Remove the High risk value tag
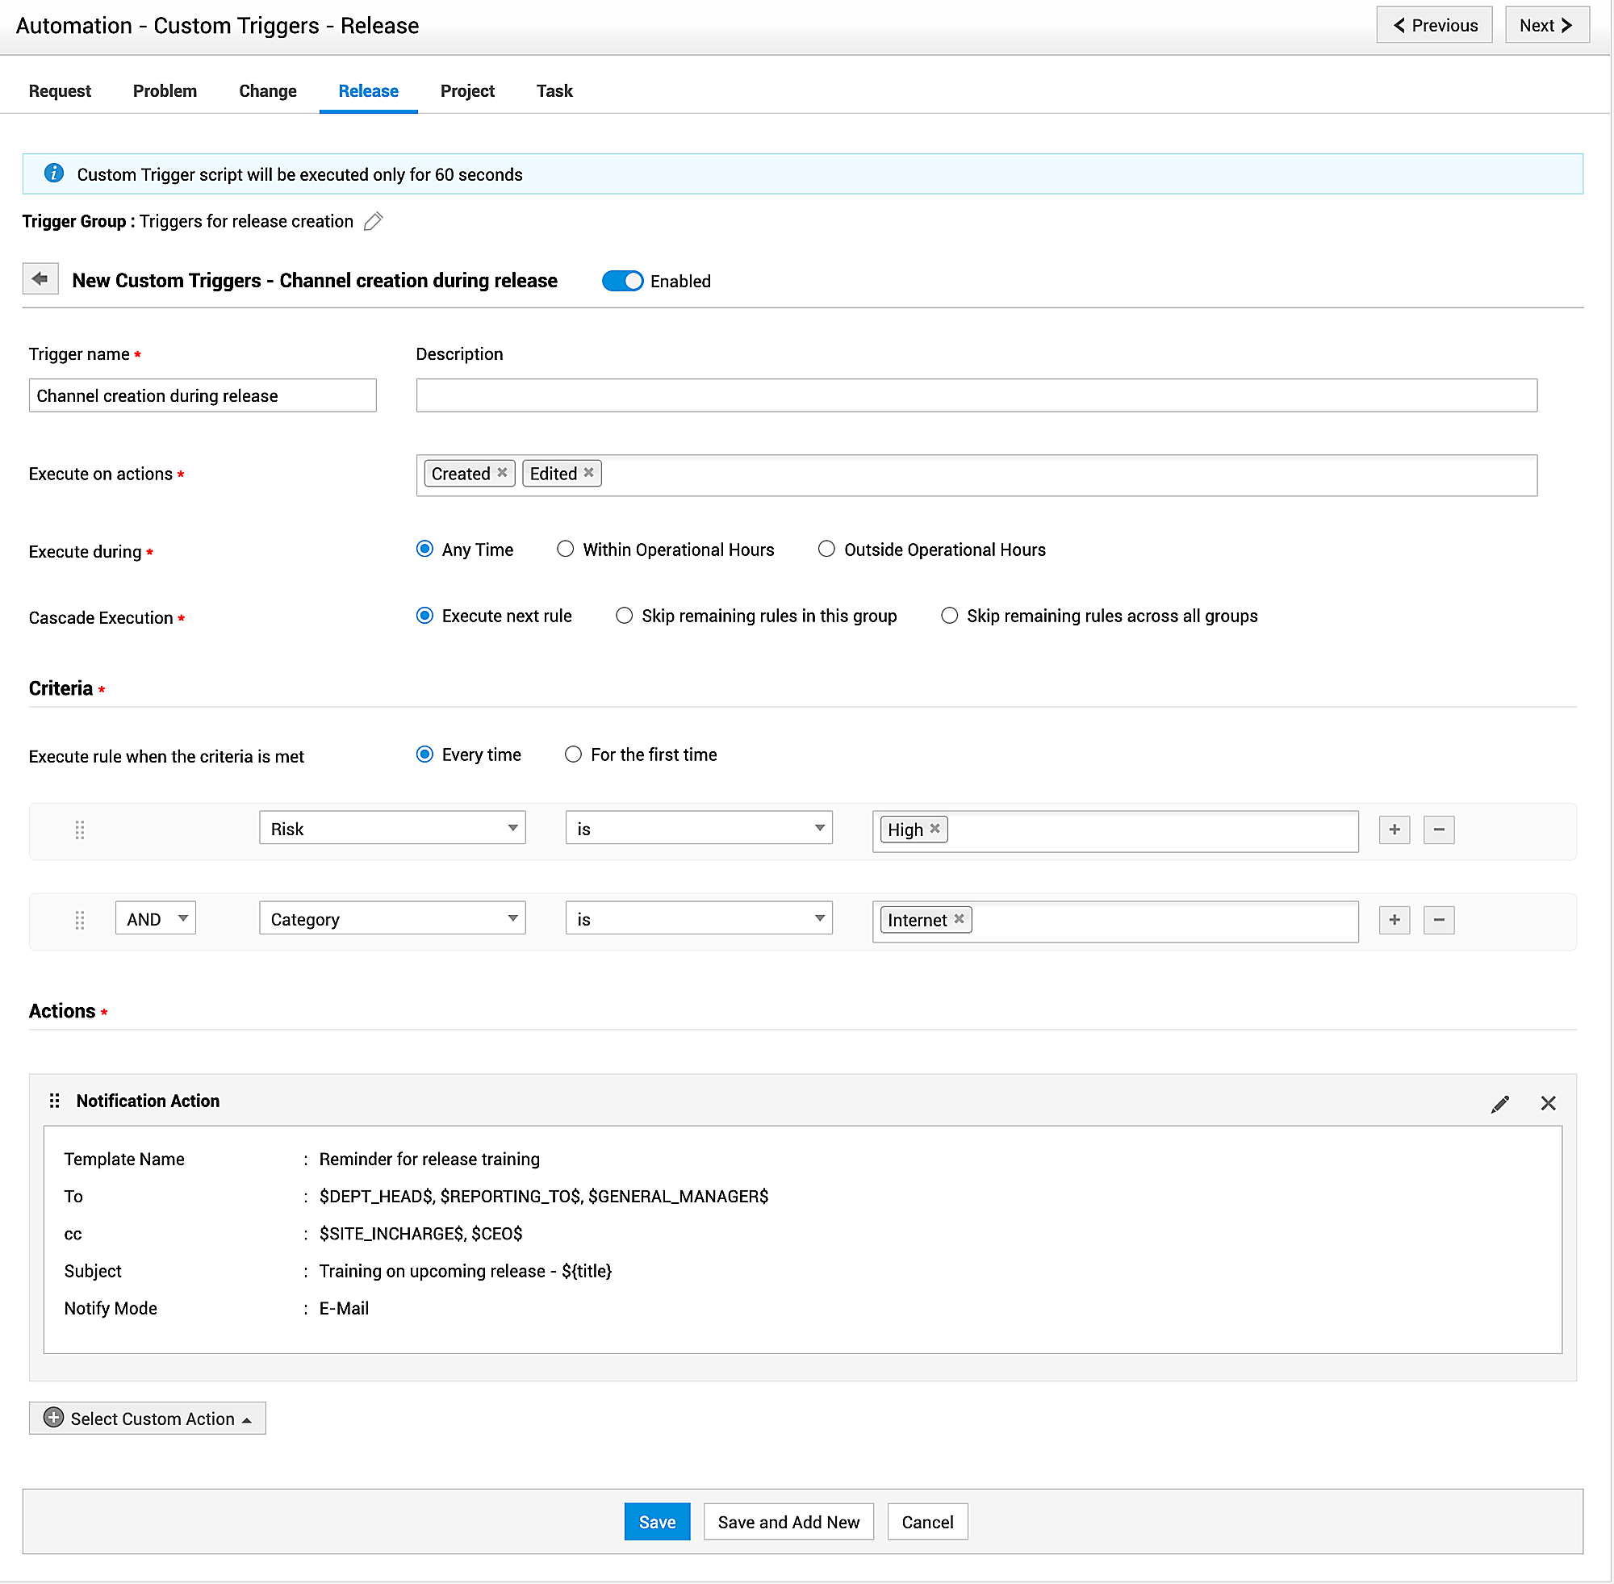Screen dimensions: 1614x1584 tap(935, 830)
